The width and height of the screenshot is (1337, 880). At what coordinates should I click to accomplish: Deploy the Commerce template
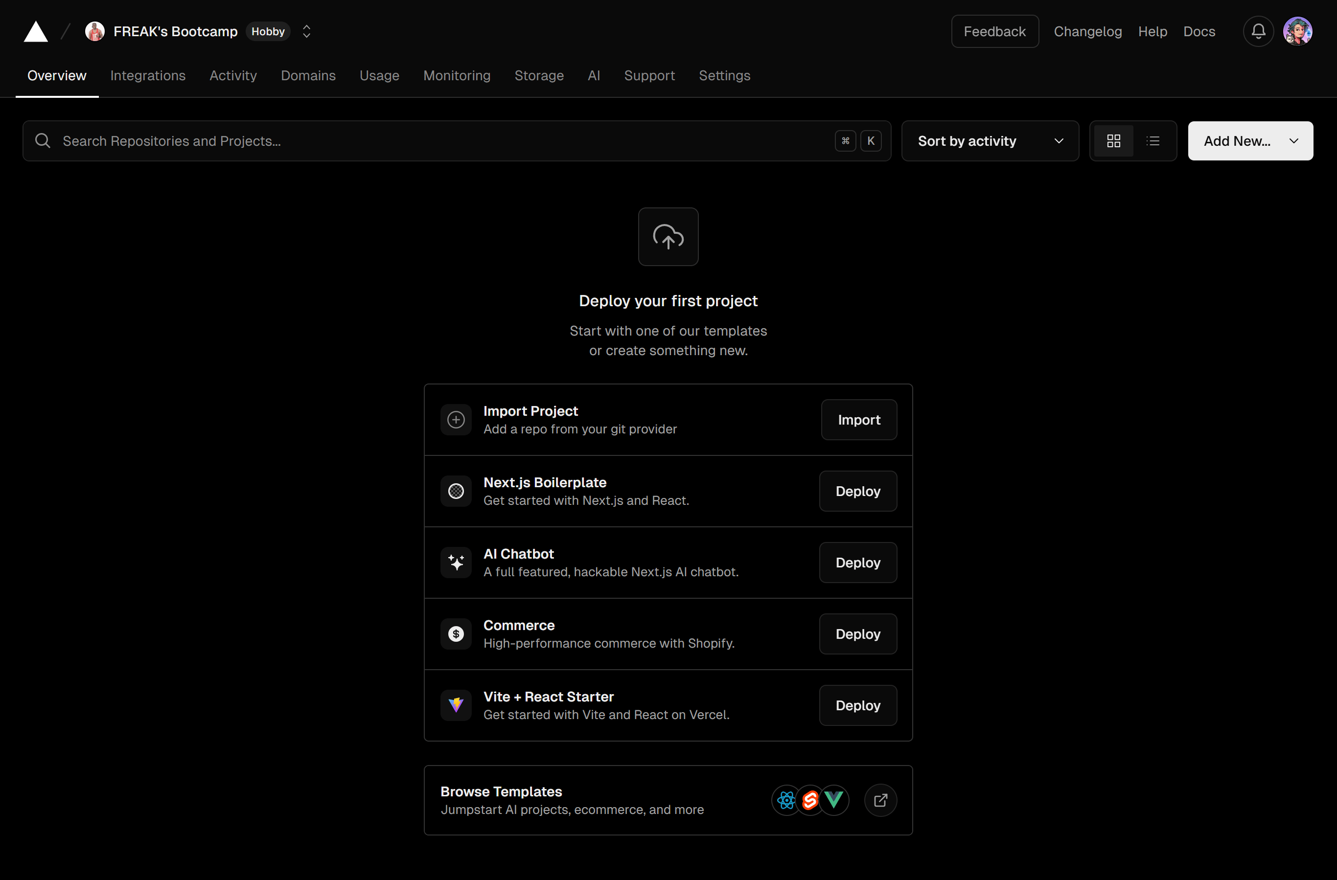tap(858, 633)
